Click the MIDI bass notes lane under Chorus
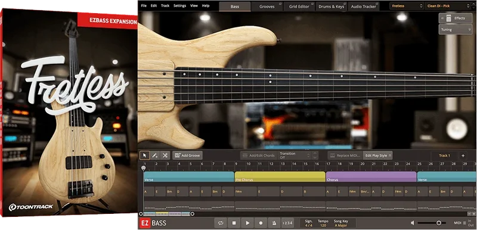 tap(371, 207)
